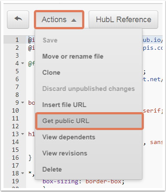Collapse code fold arrow at line 18
The image size is (166, 192).
tap(23, 173)
